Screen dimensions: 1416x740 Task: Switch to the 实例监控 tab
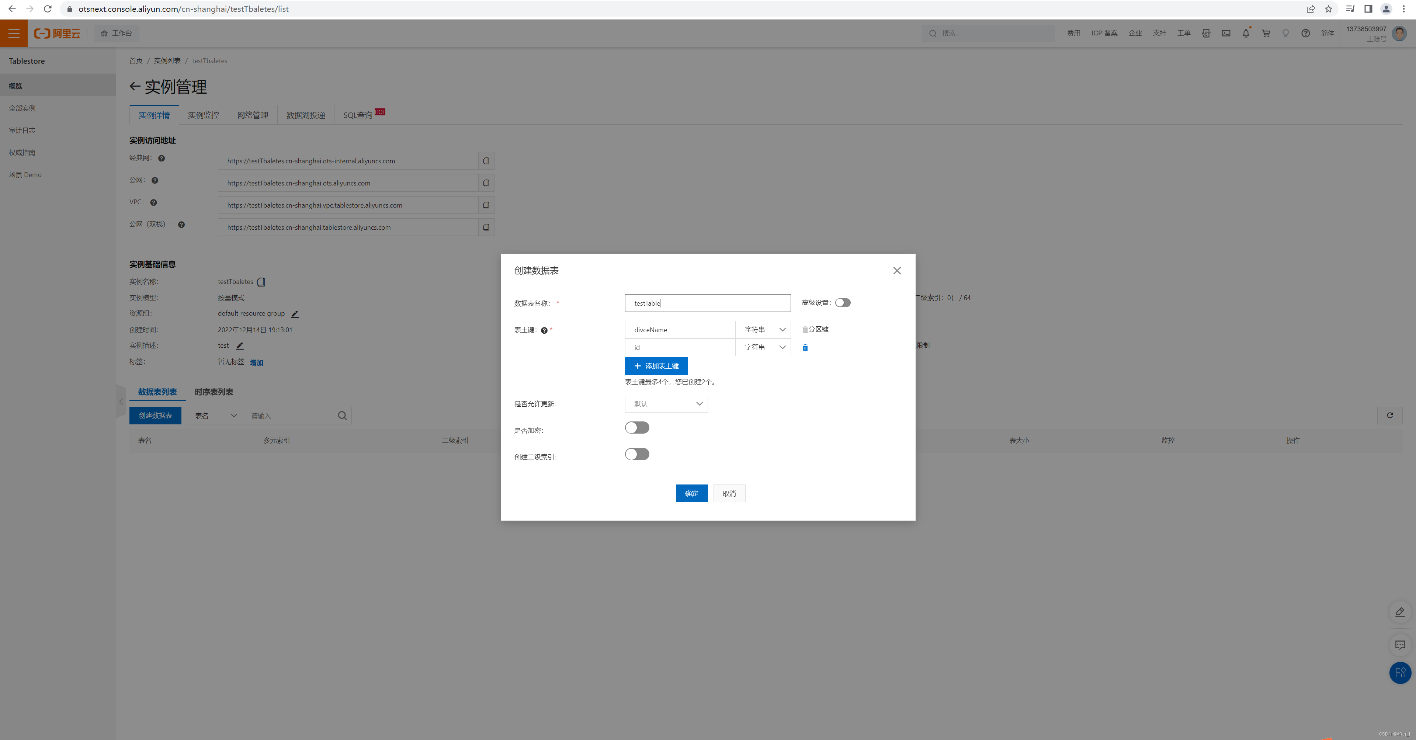[203, 115]
